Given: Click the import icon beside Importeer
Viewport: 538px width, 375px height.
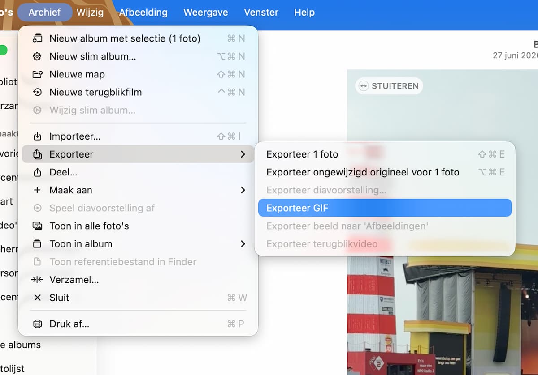Looking at the screenshot, I should click(x=38, y=136).
